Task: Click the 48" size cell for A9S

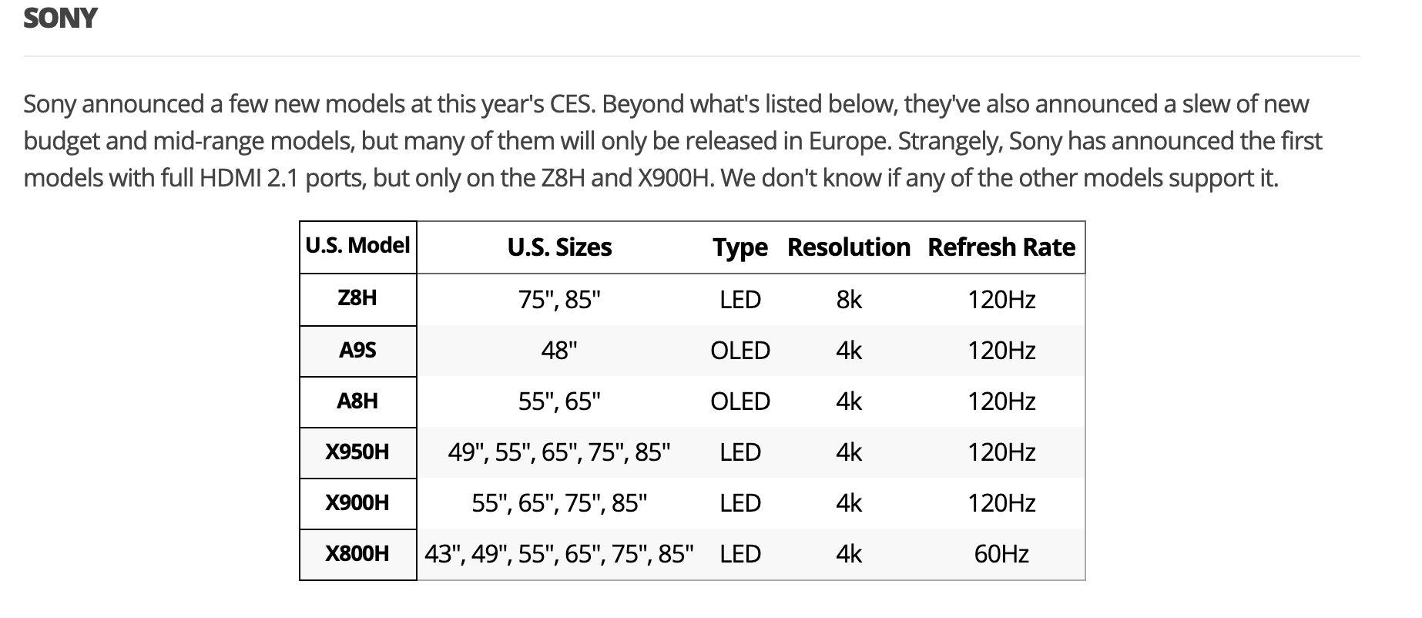Action: 559,351
